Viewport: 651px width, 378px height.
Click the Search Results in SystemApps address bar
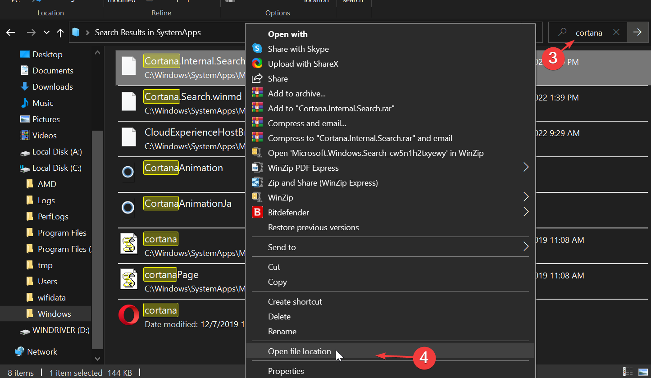(x=148, y=32)
